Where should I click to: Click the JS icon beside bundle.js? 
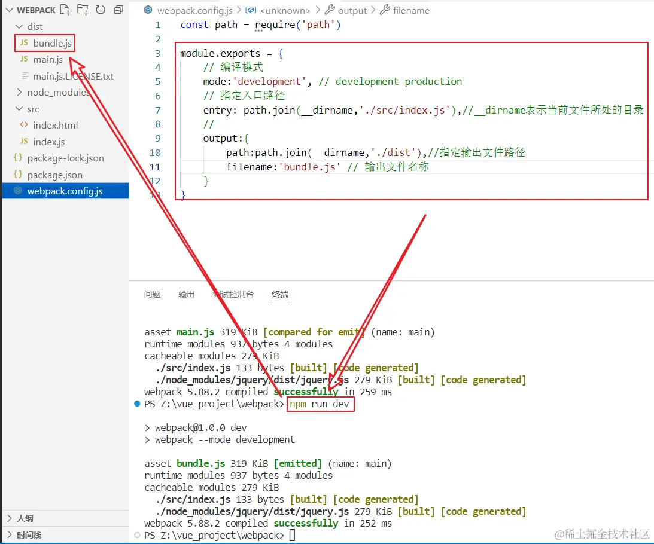pos(24,42)
